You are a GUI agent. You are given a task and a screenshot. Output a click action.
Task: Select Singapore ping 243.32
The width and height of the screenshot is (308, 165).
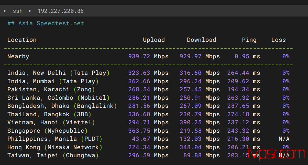click(238, 131)
